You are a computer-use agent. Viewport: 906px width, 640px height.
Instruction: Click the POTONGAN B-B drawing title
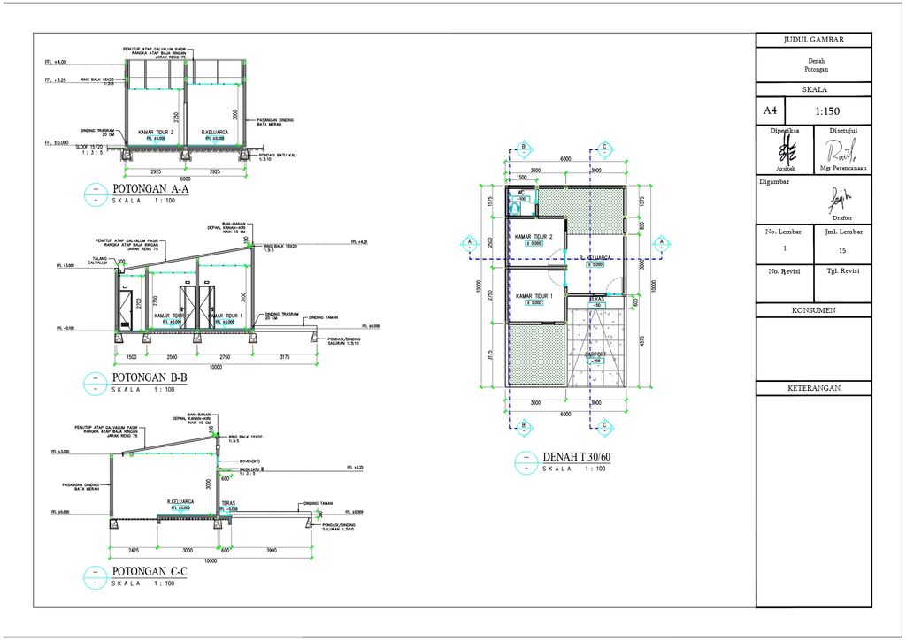coord(150,378)
